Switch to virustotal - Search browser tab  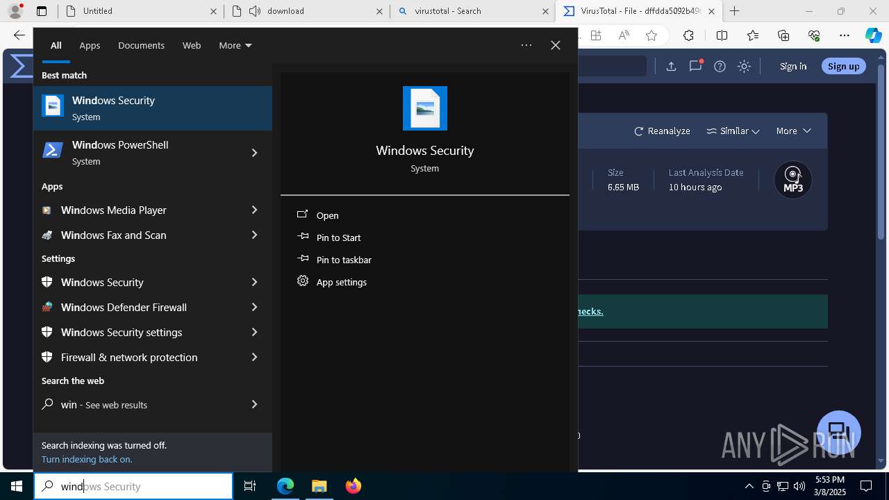(473, 11)
